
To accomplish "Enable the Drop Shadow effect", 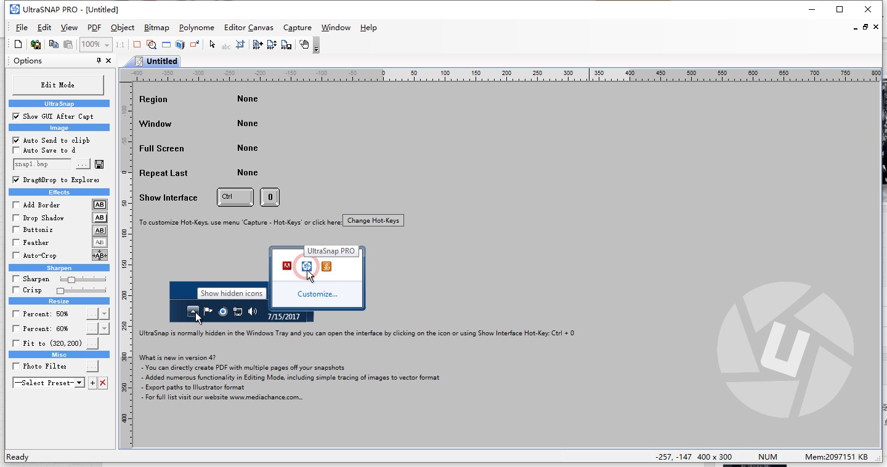I will [x=17, y=218].
